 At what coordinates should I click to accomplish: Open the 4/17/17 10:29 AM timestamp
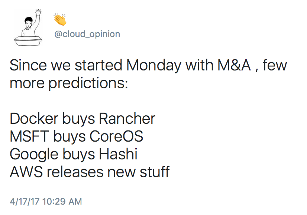point(46,202)
